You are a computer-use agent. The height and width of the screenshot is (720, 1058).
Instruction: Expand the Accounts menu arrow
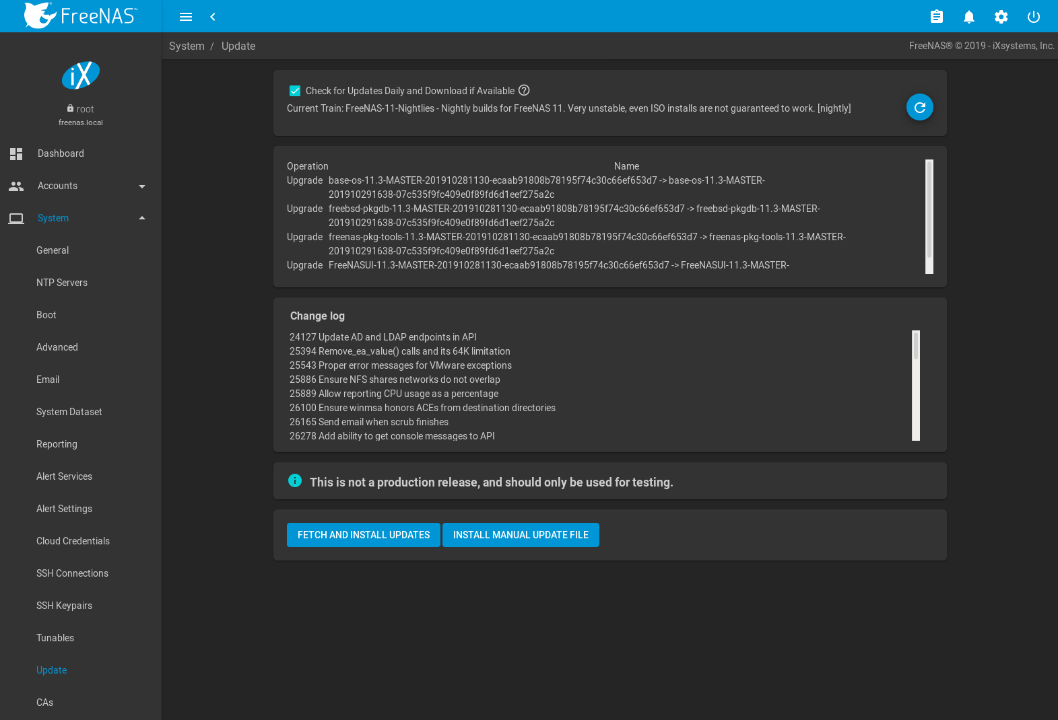tap(141, 186)
